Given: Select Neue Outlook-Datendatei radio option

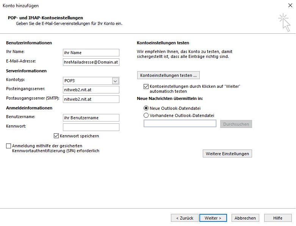Looking at the screenshot, I should [146, 108].
